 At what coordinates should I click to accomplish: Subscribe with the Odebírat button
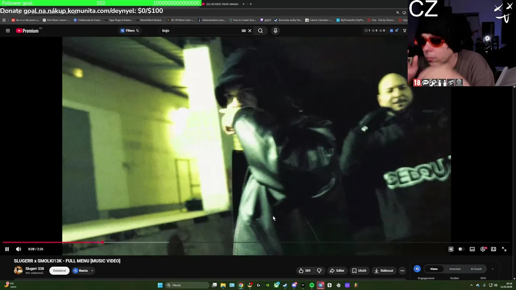pos(59,271)
